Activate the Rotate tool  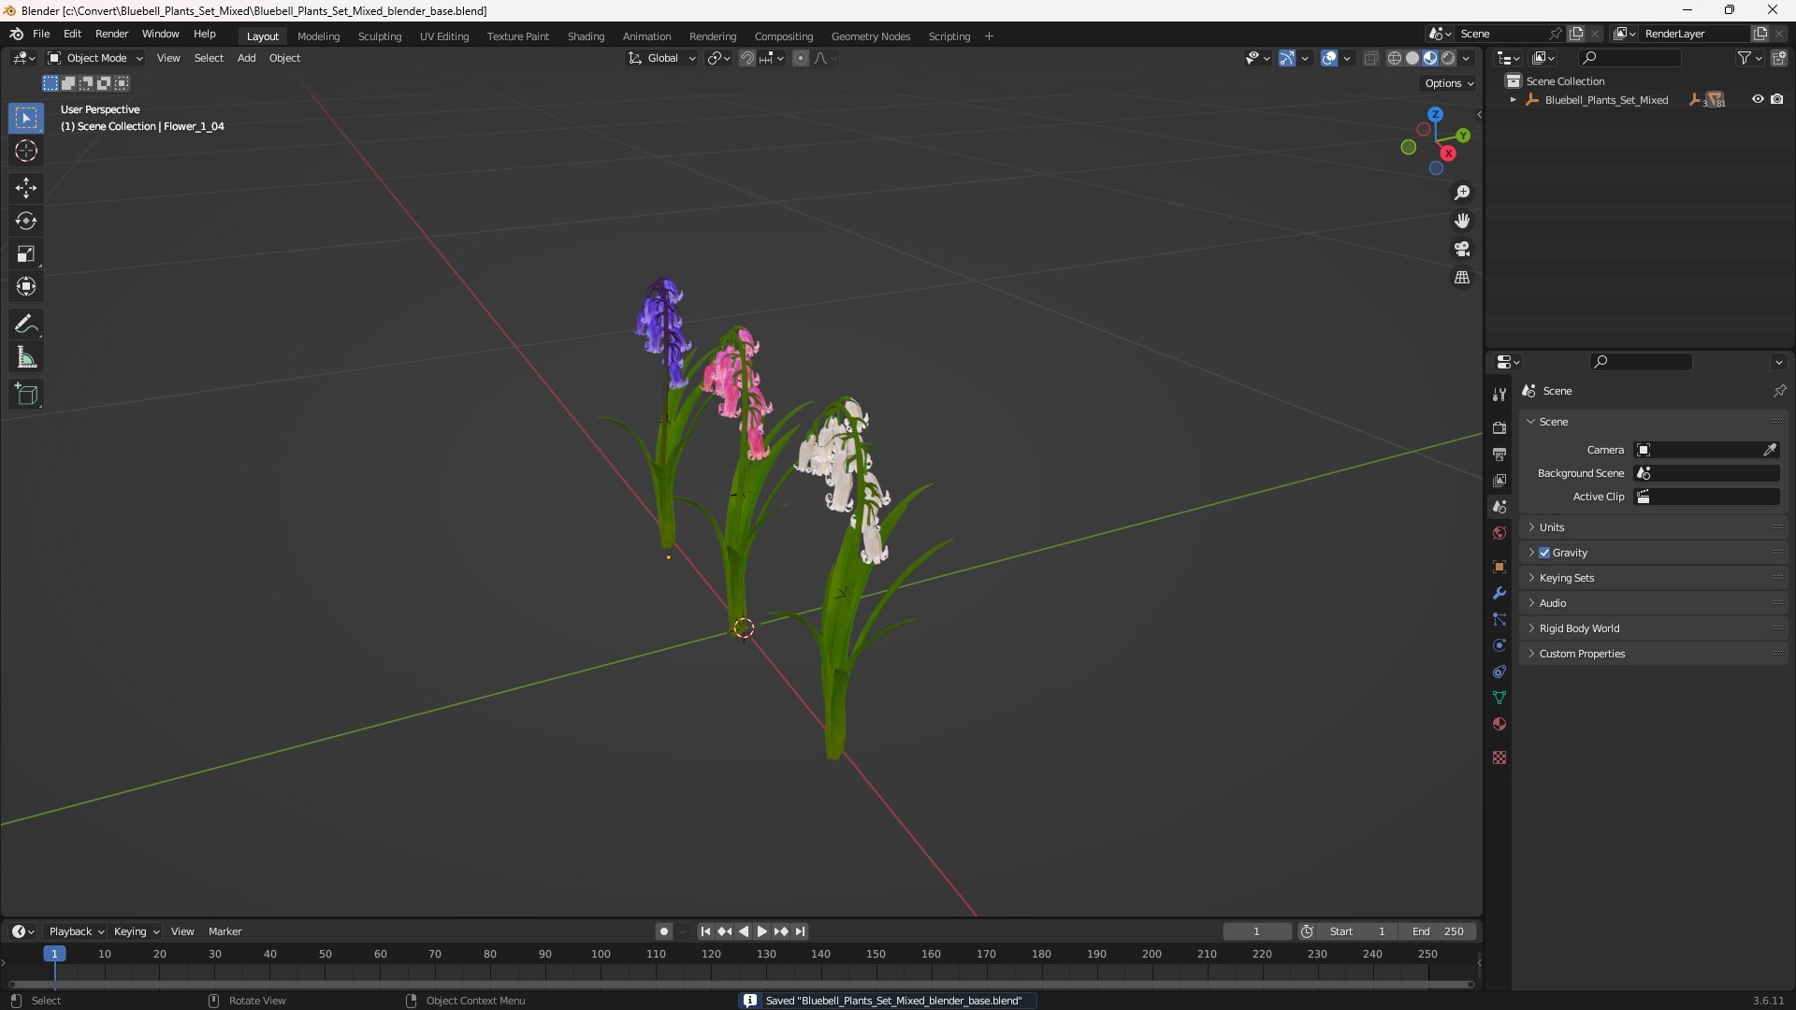point(26,222)
